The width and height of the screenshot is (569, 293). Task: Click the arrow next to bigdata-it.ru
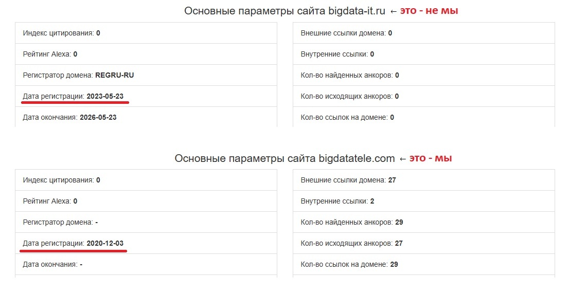395,11
